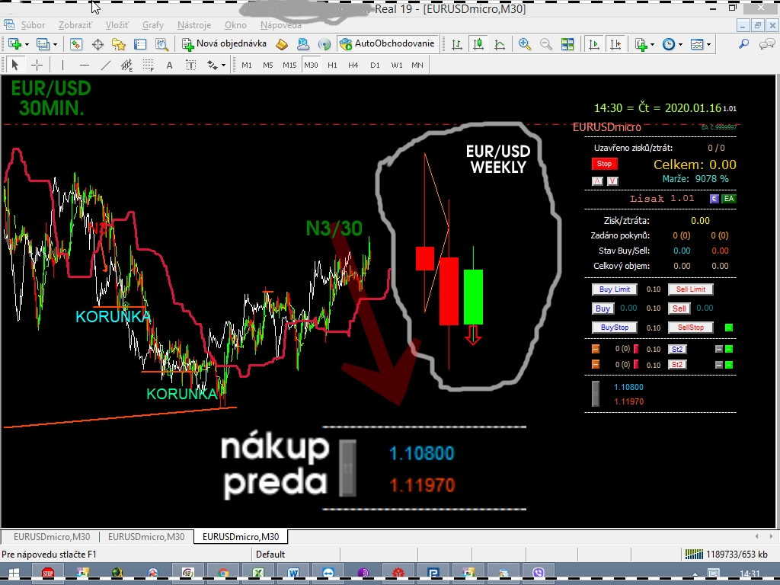This screenshot has width=780, height=585.
Task: Switch timeframe to M5
Action: pyautogui.click(x=267, y=66)
